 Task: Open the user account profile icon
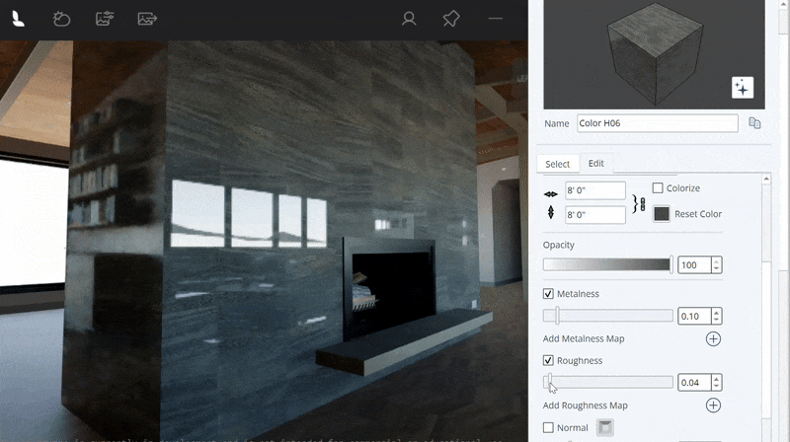tap(409, 19)
